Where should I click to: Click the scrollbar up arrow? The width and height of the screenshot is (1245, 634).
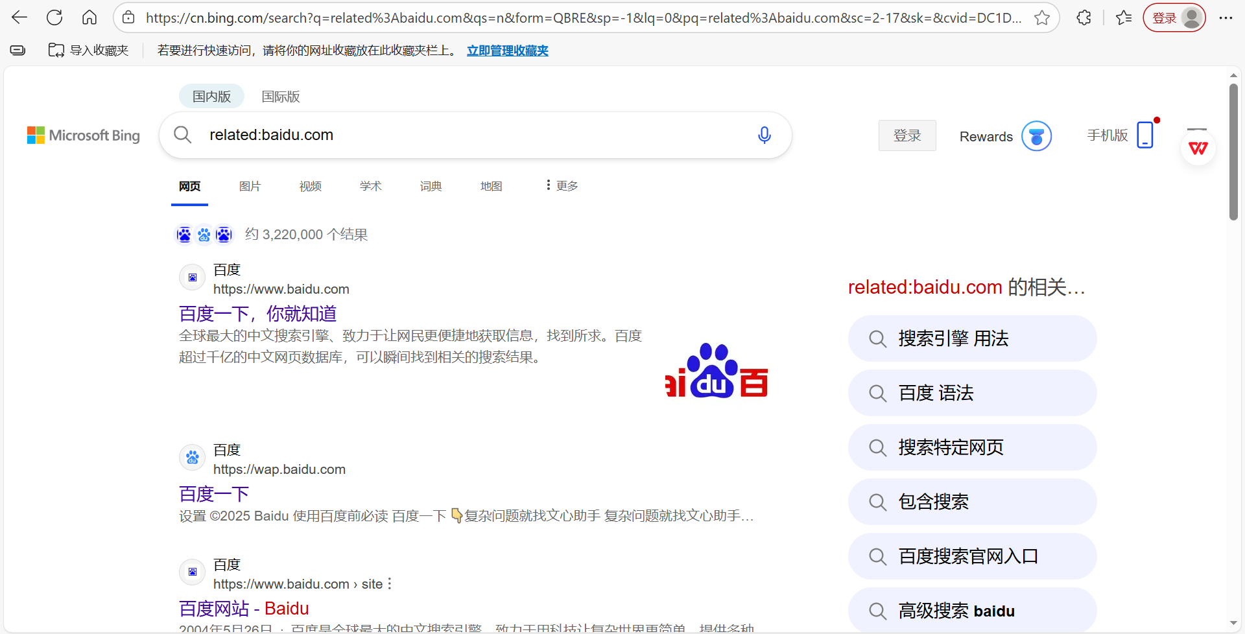(x=1233, y=75)
